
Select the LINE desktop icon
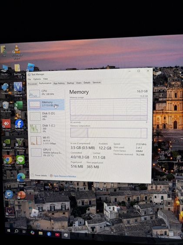(20, 161)
